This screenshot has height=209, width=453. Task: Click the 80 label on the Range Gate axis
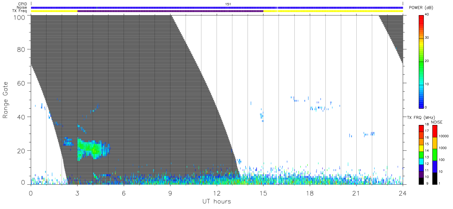[21, 49]
